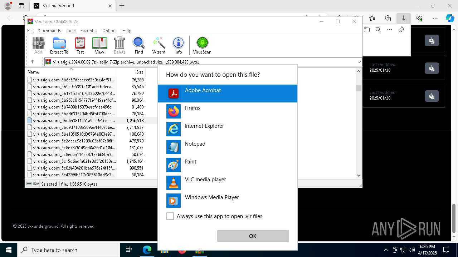
Task: Choose Paint in the app list
Action: coord(228,165)
